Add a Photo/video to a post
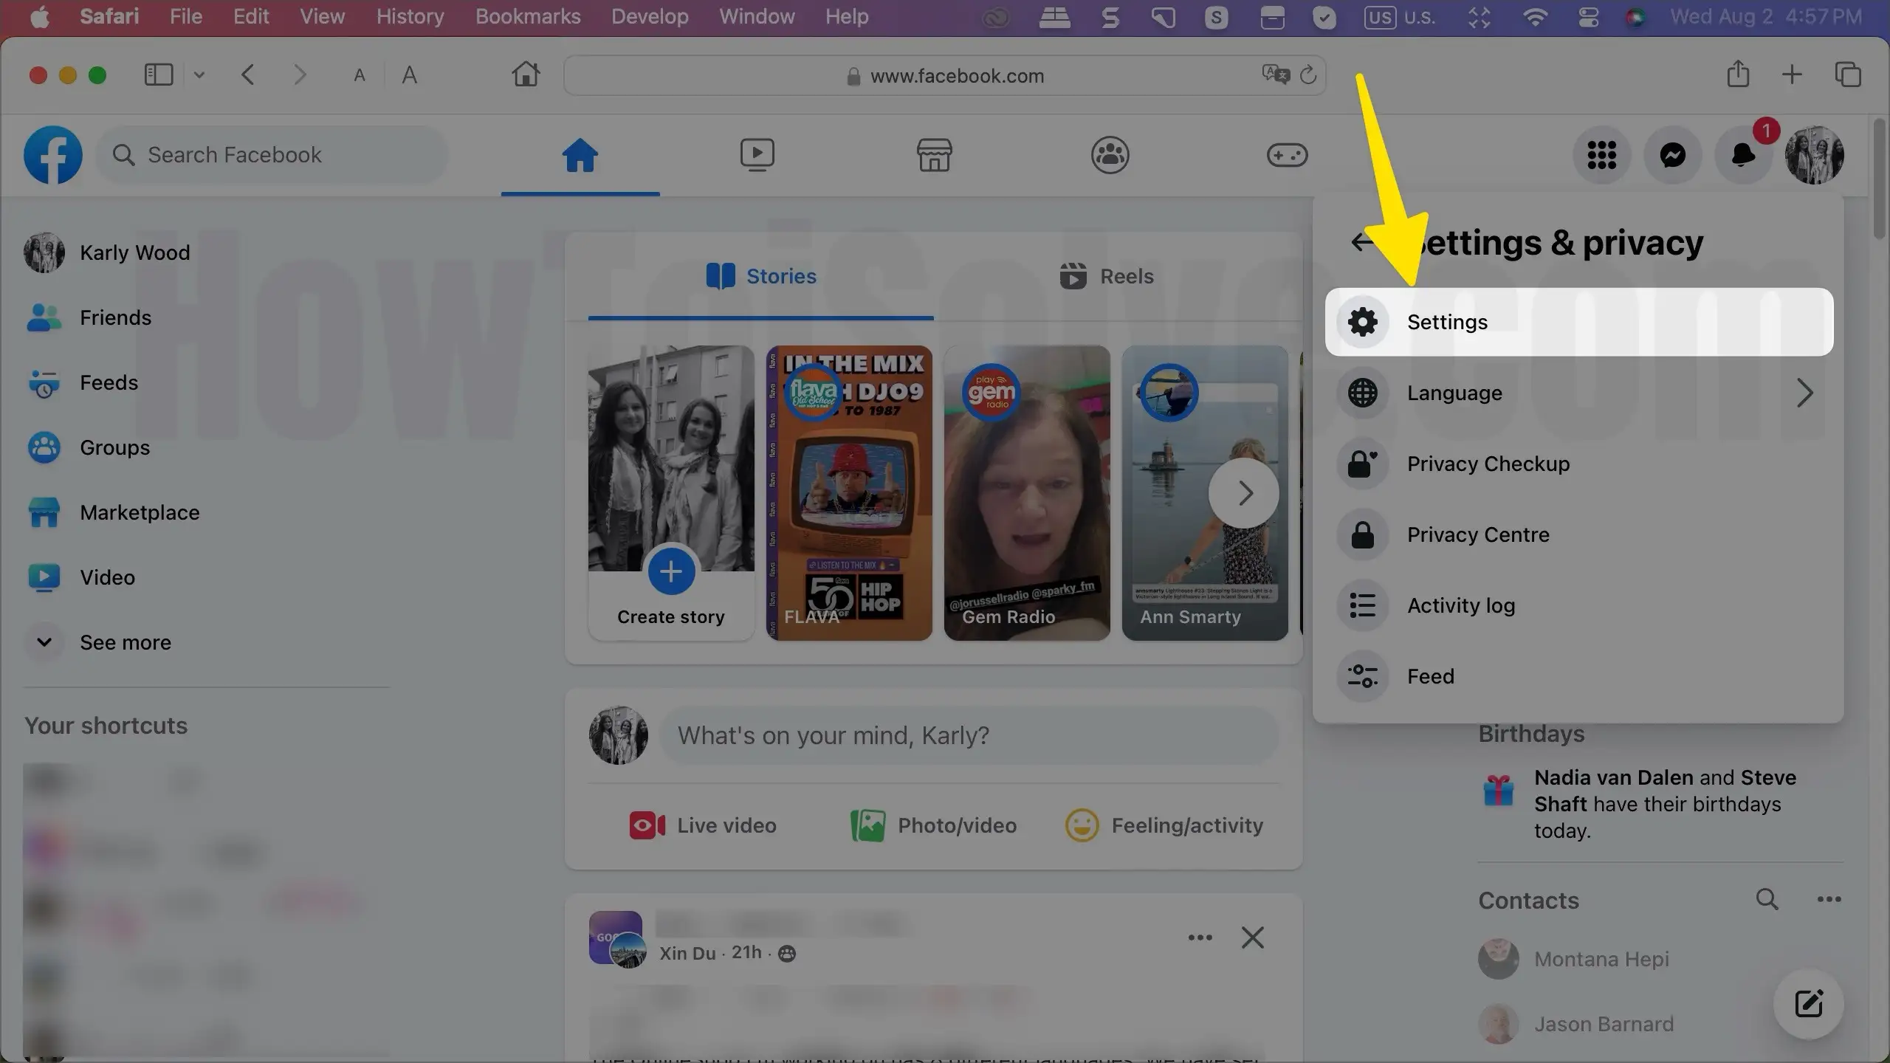 click(x=934, y=825)
